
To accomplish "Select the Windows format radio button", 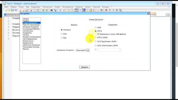I will tap(62, 30).
